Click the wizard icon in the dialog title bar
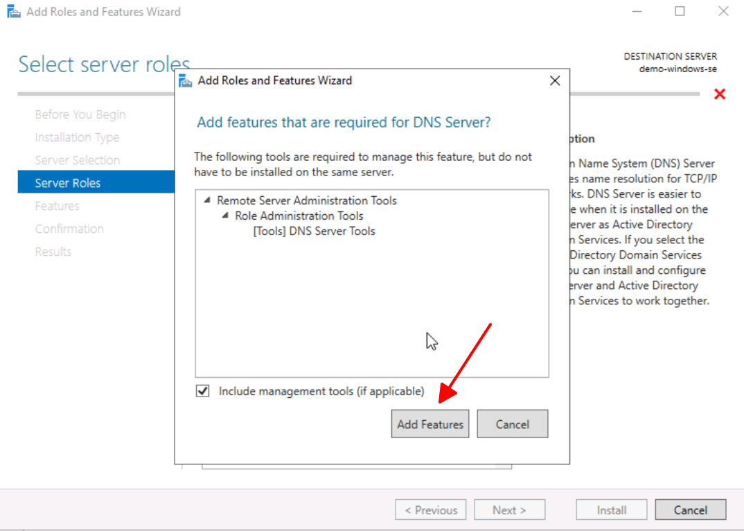The image size is (744, 531). click(x=186, y=81)
